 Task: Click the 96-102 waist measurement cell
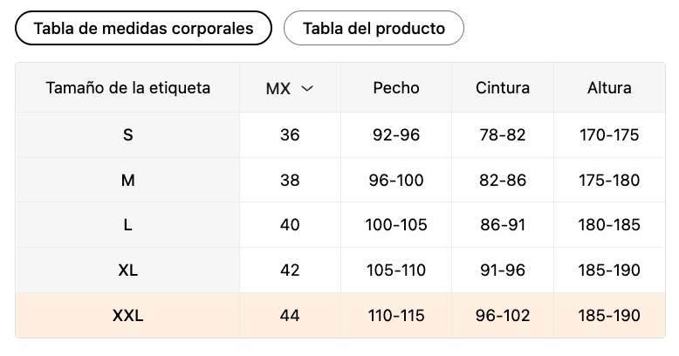coord(503,316)
